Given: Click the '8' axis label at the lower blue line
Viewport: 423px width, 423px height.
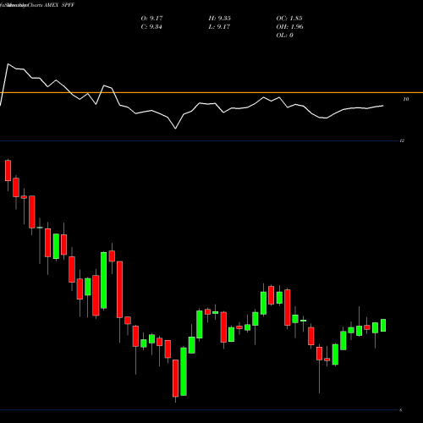Looking at the screenshot, I should [x=400, y=410].
